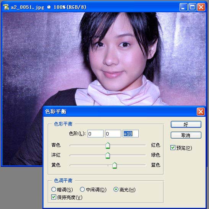The width and height of the screenshot is (209, 209).
Task: Click the third 色阶 field showing +18
Action: [131, 134]
